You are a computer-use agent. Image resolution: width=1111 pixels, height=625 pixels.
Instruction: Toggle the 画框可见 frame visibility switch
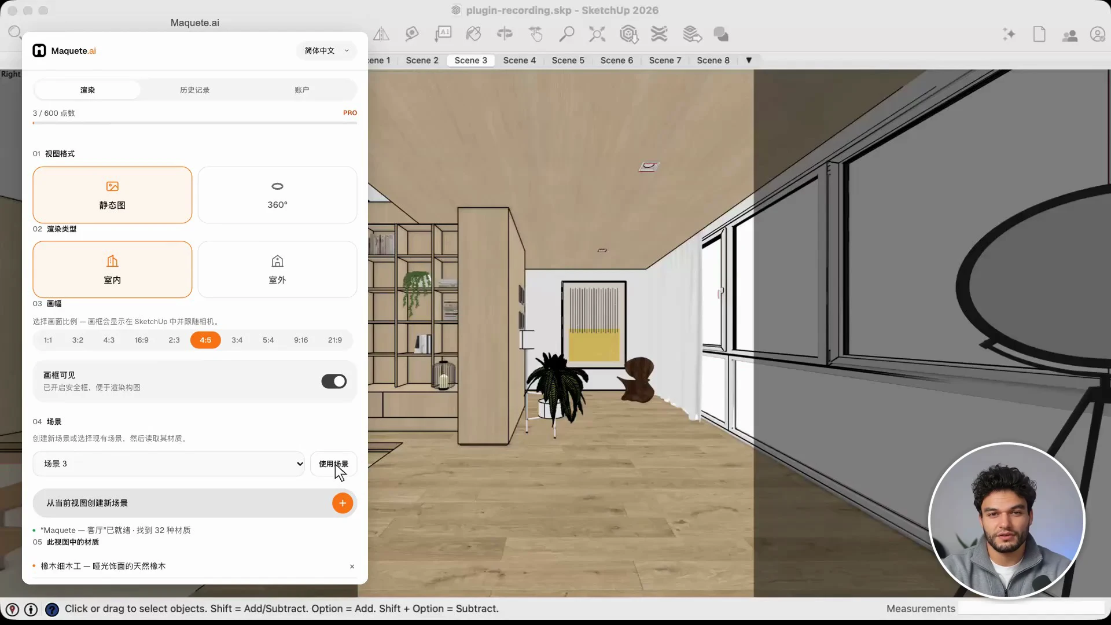click(x=334, y=381)
